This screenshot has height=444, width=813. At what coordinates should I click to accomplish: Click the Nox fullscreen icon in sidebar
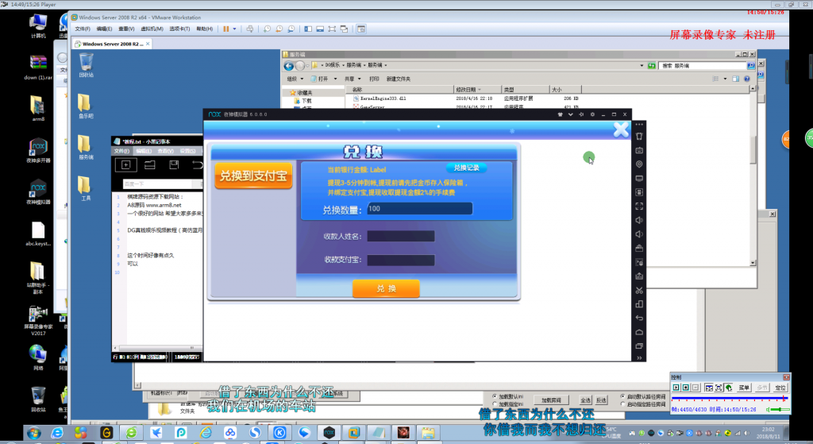pos(639,206)
